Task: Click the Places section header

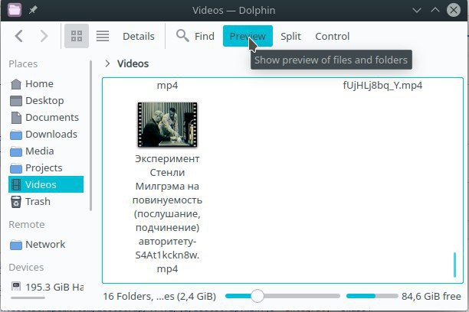Action: [23, 63]
